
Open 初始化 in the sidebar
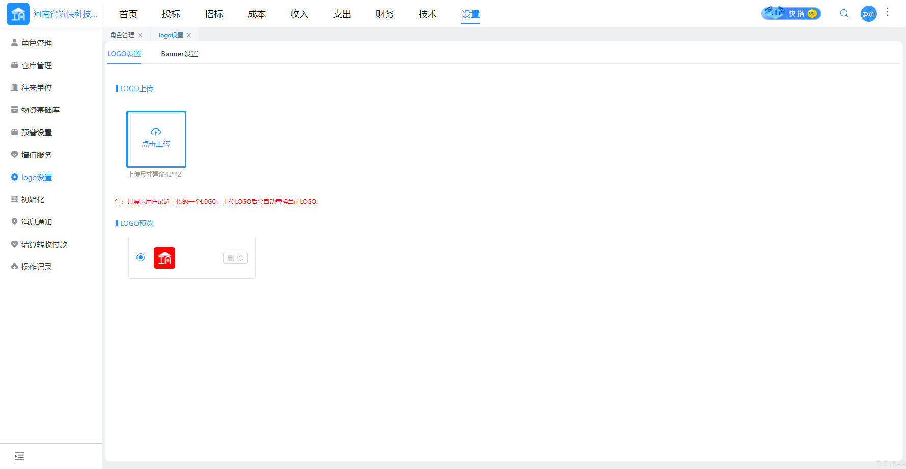point(33,200)
